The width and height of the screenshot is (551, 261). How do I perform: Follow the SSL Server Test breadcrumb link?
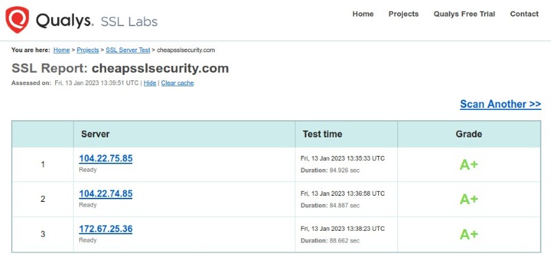tap(128, 50)
